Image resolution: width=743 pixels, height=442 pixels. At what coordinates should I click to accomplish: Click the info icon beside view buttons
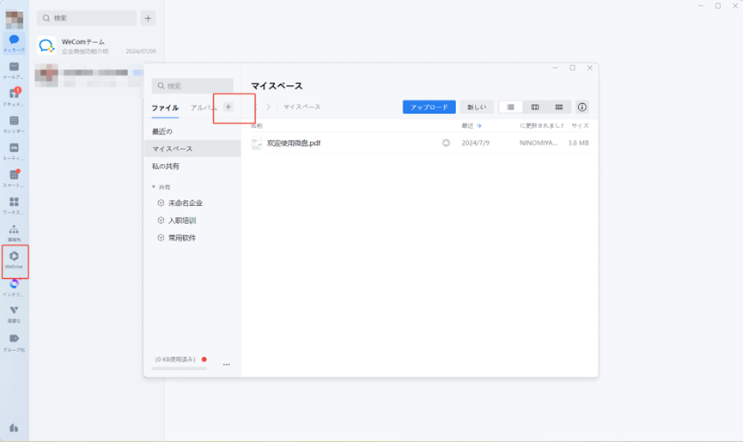click(x=582, y=107)
